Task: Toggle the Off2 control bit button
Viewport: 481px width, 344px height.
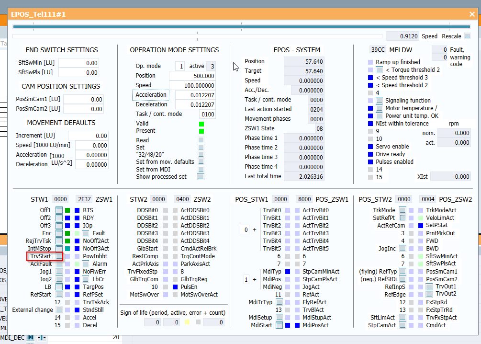Action: 59,218
